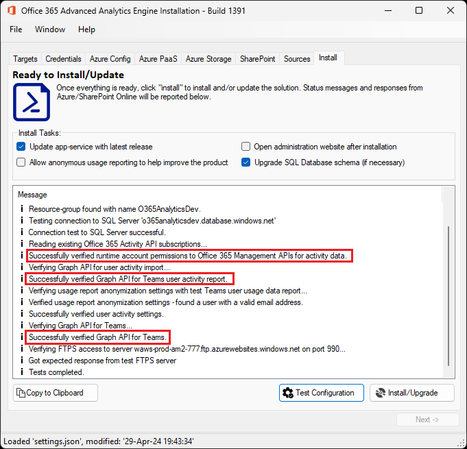Image resolution: width=467 pixels, height=449 pixels.
Task: Click the Office logo in the title bar
Action: click(x=12, y=10)
